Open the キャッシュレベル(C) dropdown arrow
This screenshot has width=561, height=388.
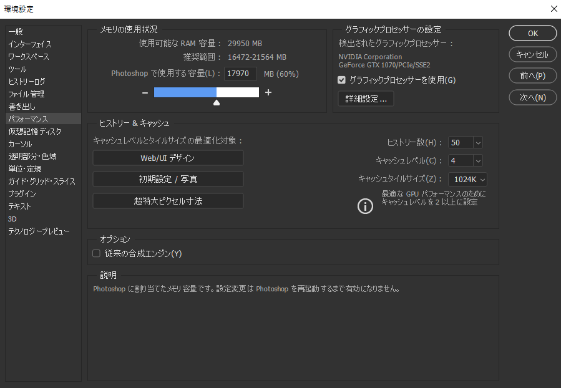pos(478,160)
